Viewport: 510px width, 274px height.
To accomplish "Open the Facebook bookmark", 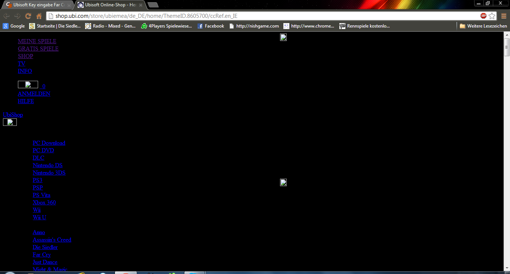I will tap(211, 26).
